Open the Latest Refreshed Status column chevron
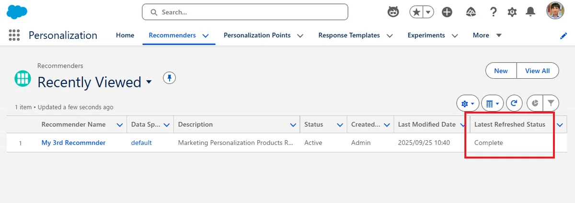The width and height of the screenshot is (575, 203). coord(560,125)
